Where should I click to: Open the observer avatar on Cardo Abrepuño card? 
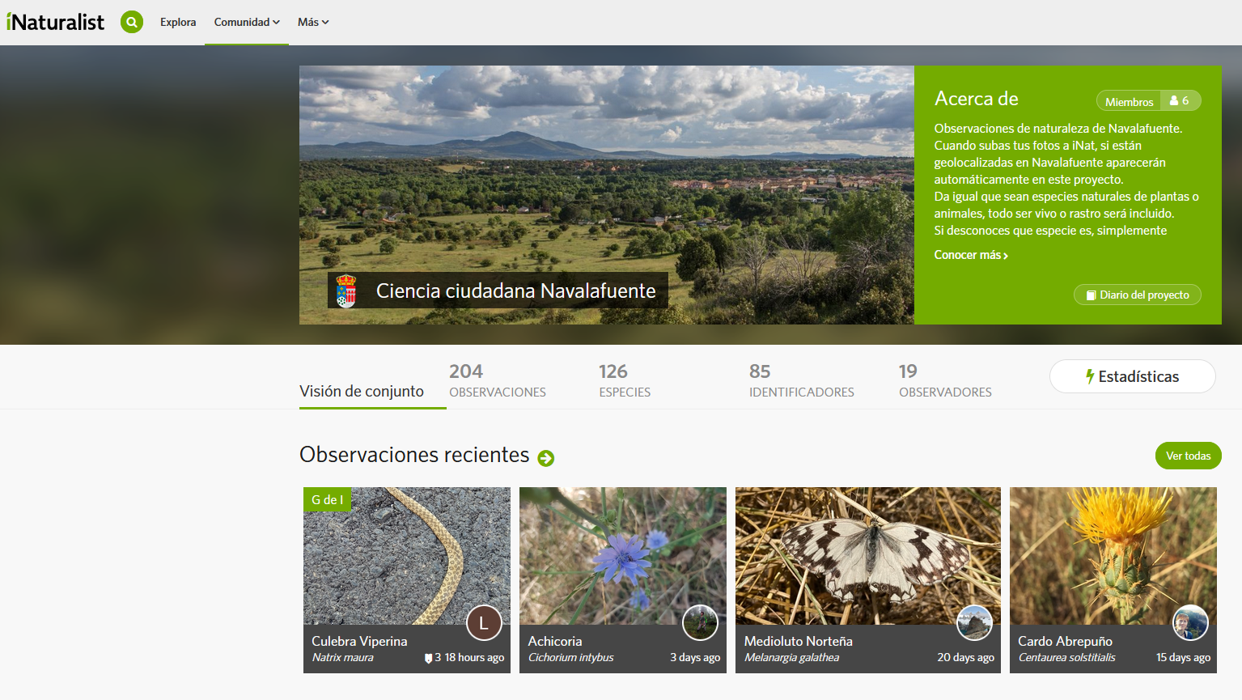click(1190, 622)
